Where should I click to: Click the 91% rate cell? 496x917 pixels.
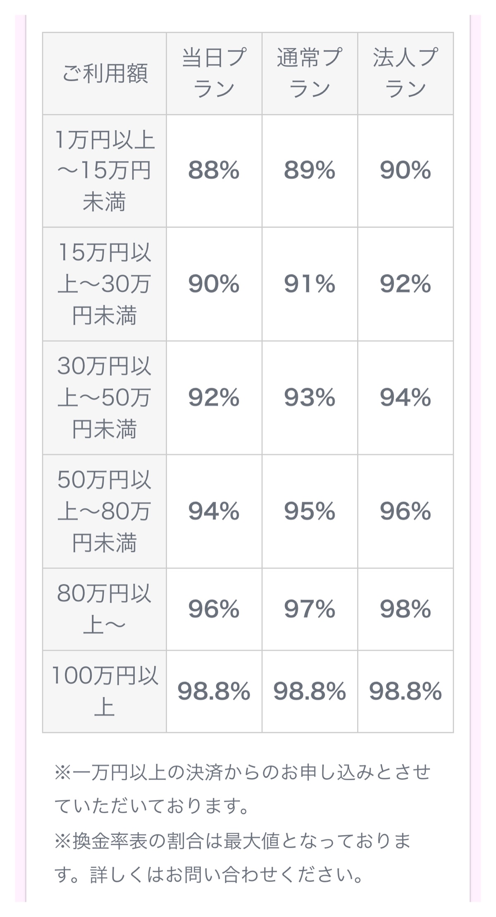pos(310,284)
